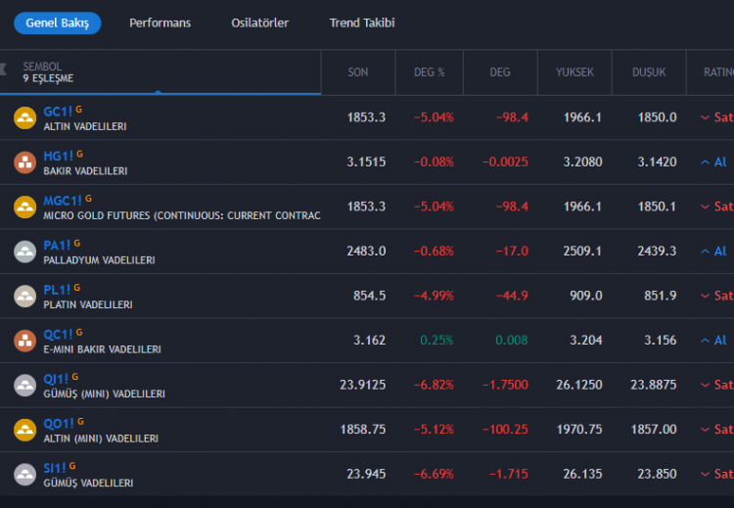
Task: Select the Genel Bakış tab
Action: [57, 23]
